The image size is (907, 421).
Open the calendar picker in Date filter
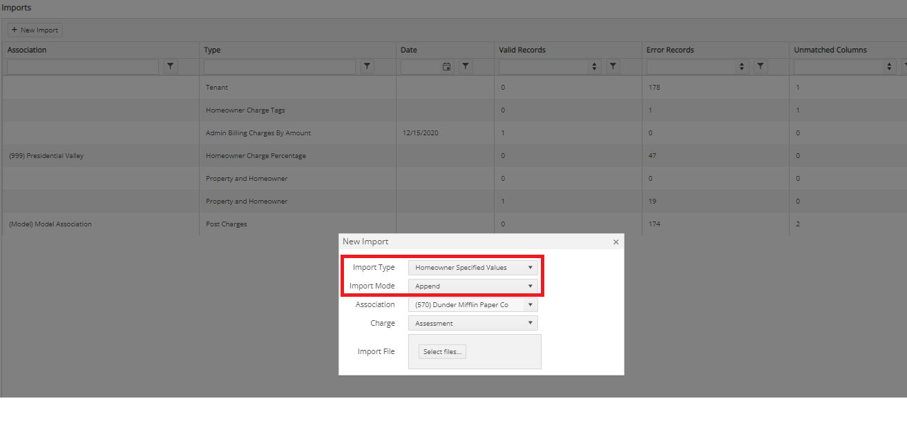point(446,66)
